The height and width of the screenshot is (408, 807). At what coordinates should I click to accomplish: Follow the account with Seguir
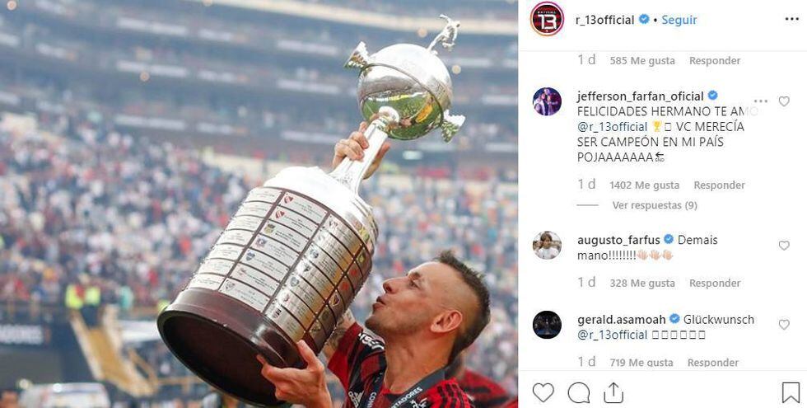(x=679, y=20)
